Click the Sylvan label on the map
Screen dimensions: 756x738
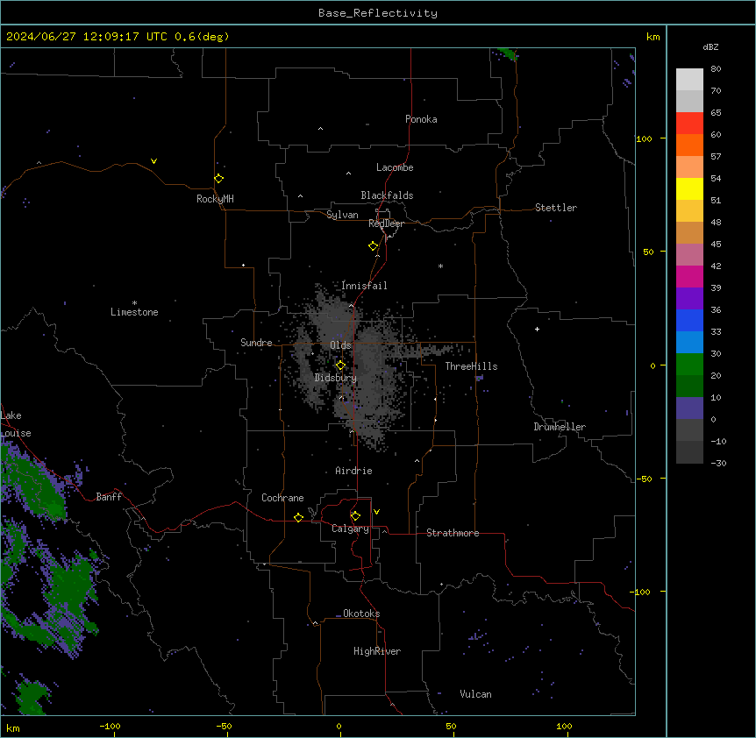342,215
